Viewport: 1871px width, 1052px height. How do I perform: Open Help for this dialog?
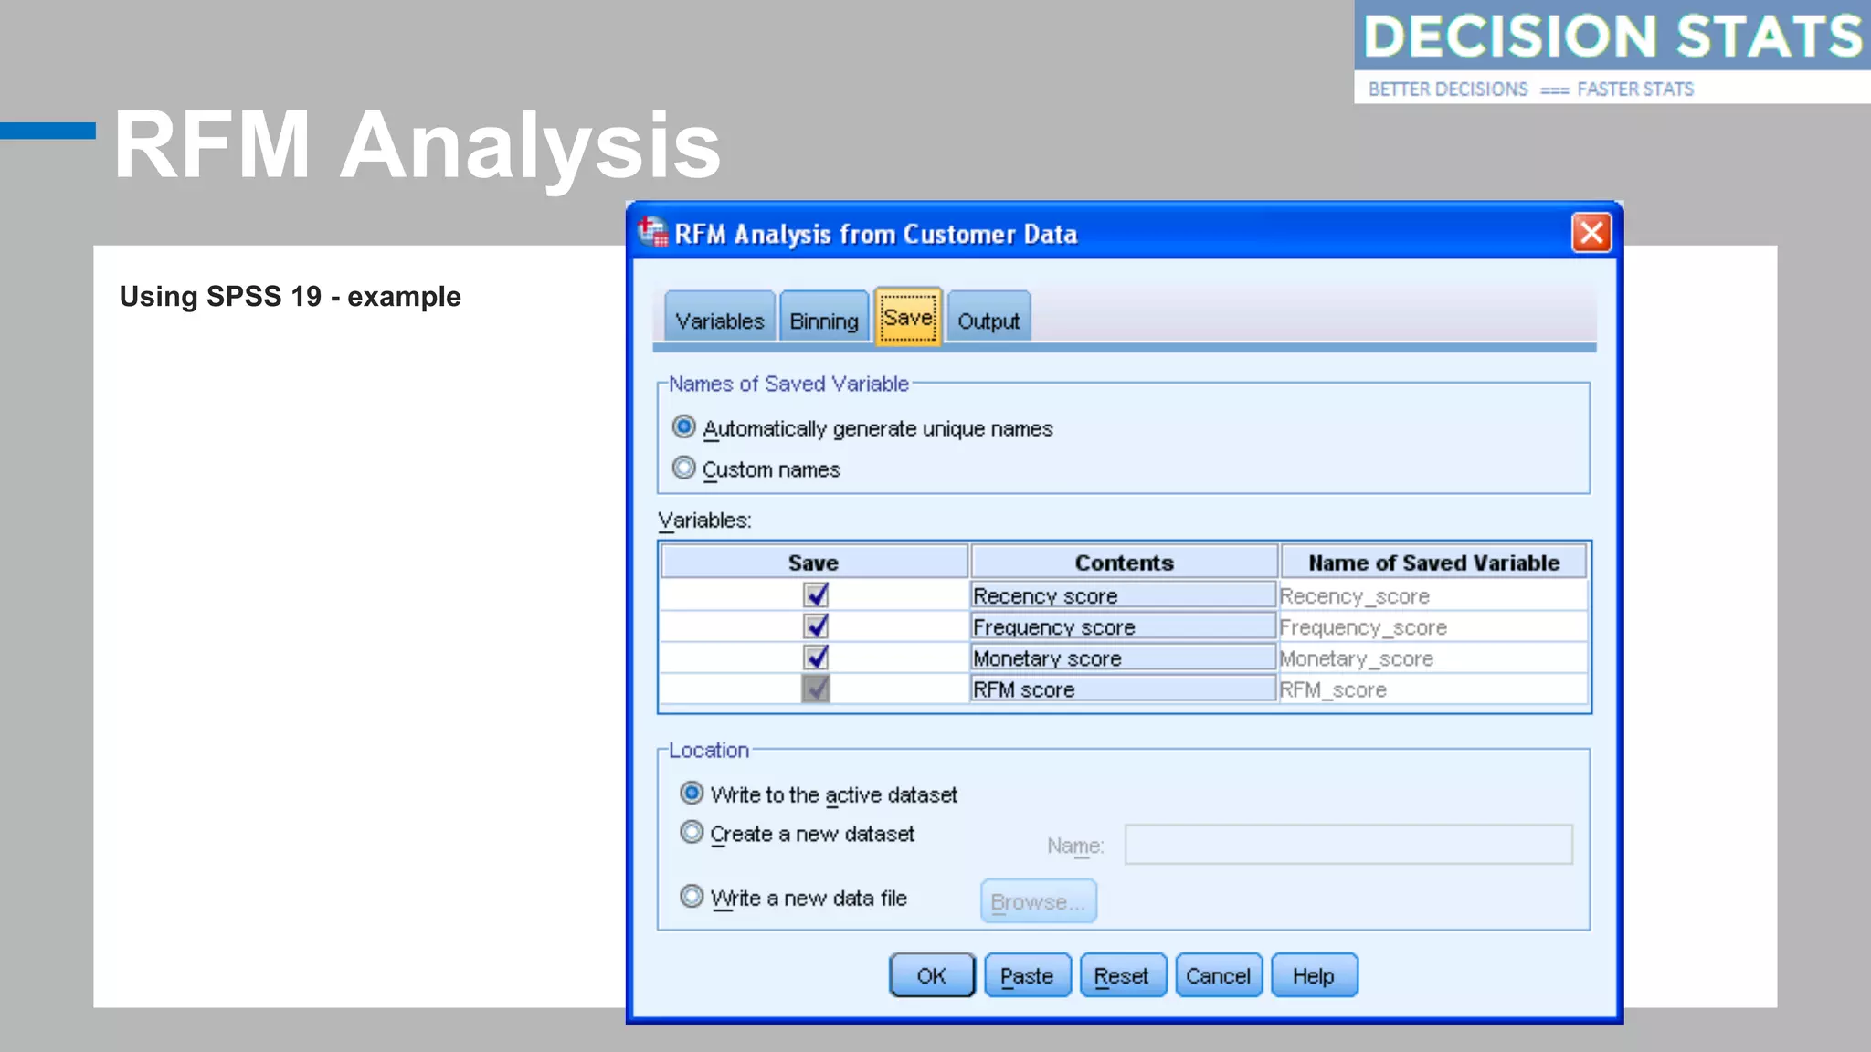pos(1314,975)
